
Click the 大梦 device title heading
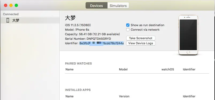[70, 18]
